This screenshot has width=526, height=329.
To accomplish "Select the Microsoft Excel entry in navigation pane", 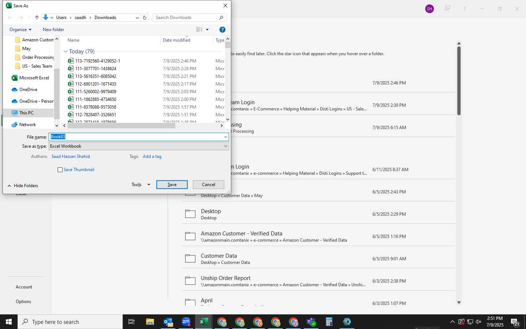I will point(30,78).
